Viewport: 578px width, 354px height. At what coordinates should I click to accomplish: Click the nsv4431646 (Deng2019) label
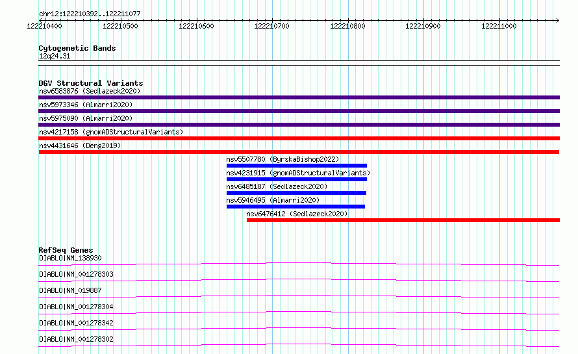coord(80,145)
